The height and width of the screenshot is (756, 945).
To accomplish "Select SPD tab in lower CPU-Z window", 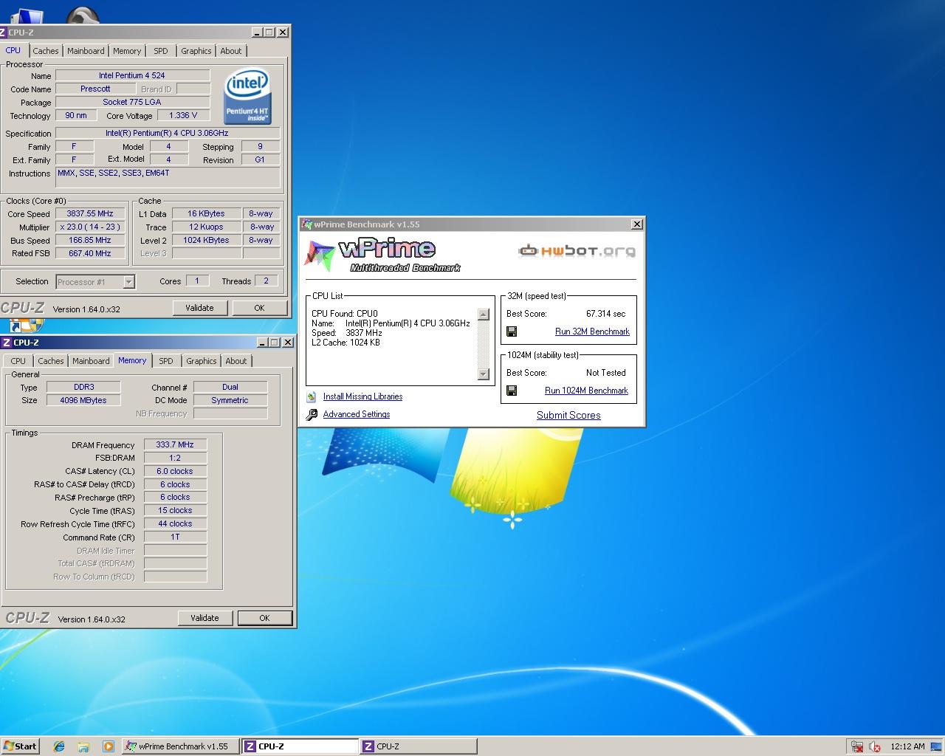I will [x=166, y=361].
